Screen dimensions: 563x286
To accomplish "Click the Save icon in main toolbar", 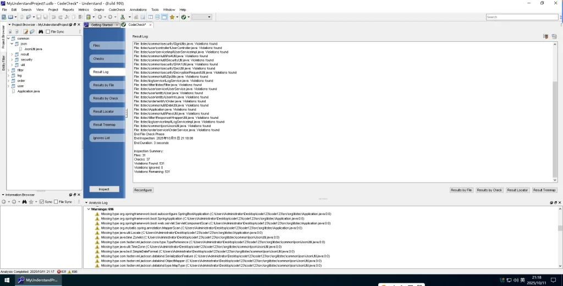I will [x=39, y=17].
